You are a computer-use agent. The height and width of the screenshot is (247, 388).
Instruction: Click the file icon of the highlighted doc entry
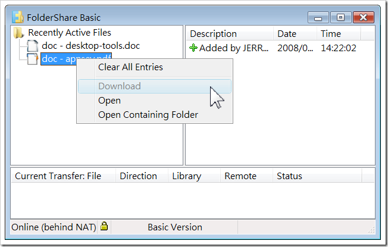pyautogui.click(x=32, y=59)
